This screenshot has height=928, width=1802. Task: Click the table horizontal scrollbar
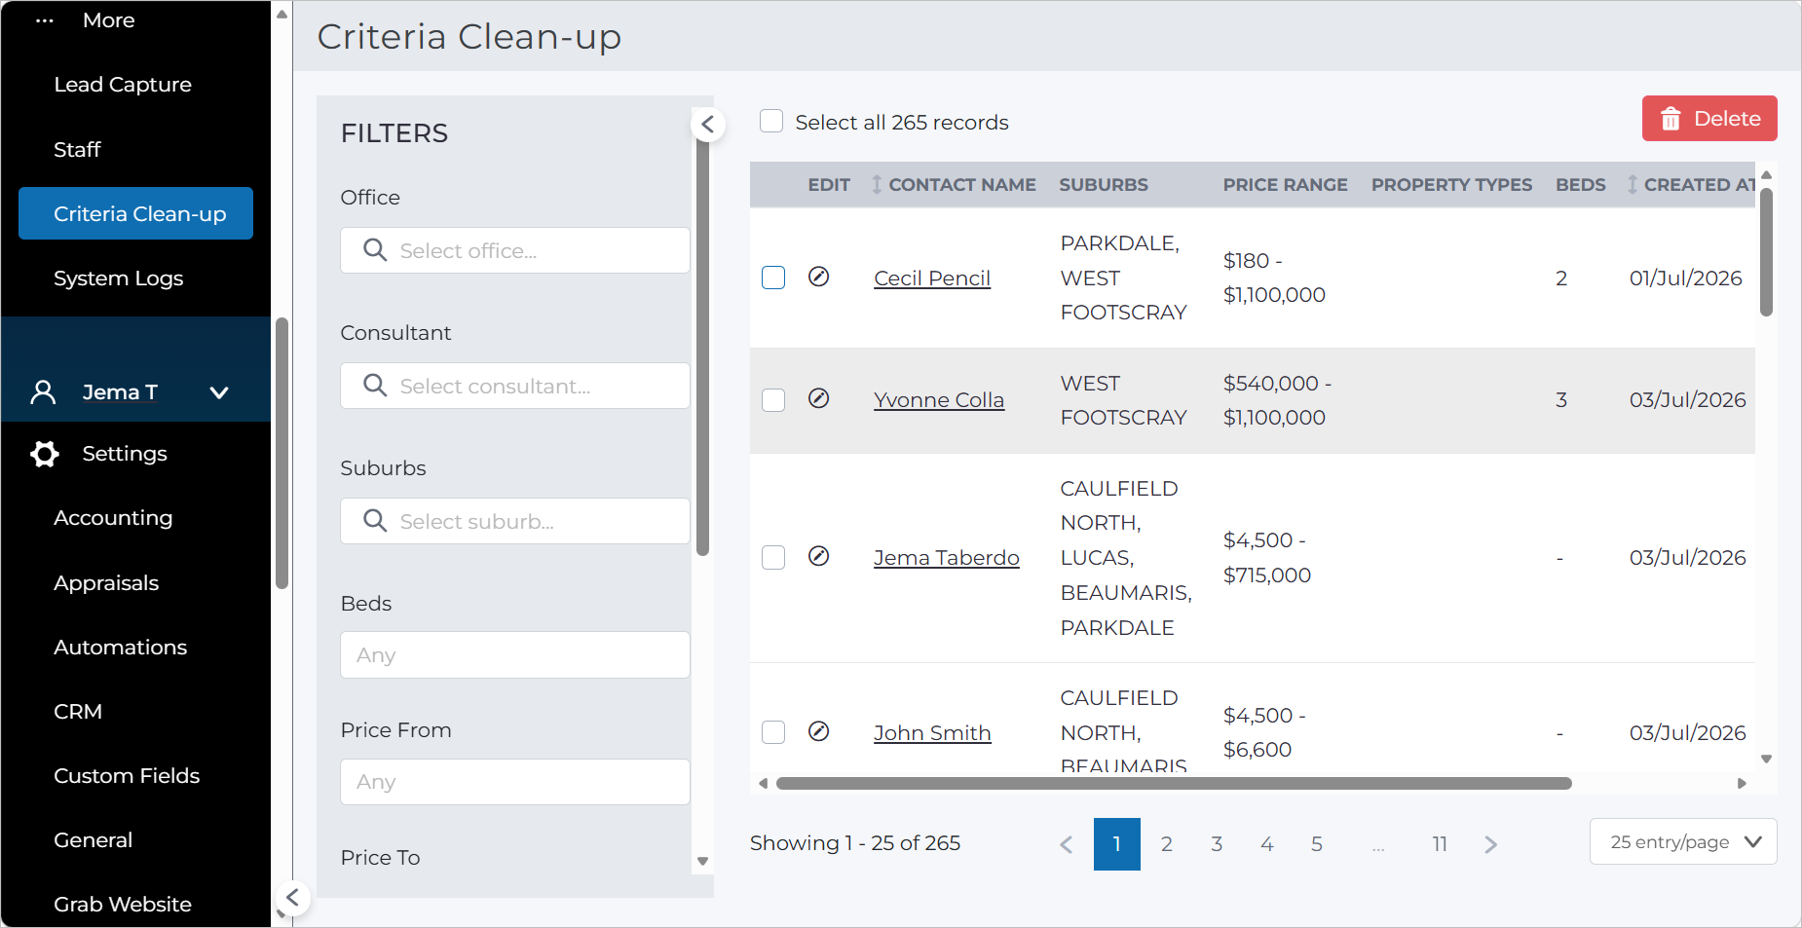point(1174,783)
